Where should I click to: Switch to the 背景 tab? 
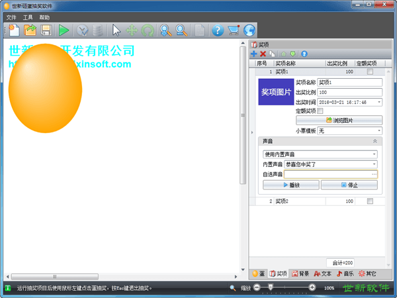pos(300,273)
